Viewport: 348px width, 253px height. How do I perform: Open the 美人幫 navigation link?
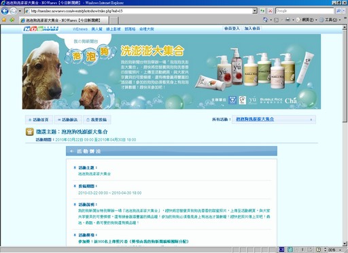(97, 29)
